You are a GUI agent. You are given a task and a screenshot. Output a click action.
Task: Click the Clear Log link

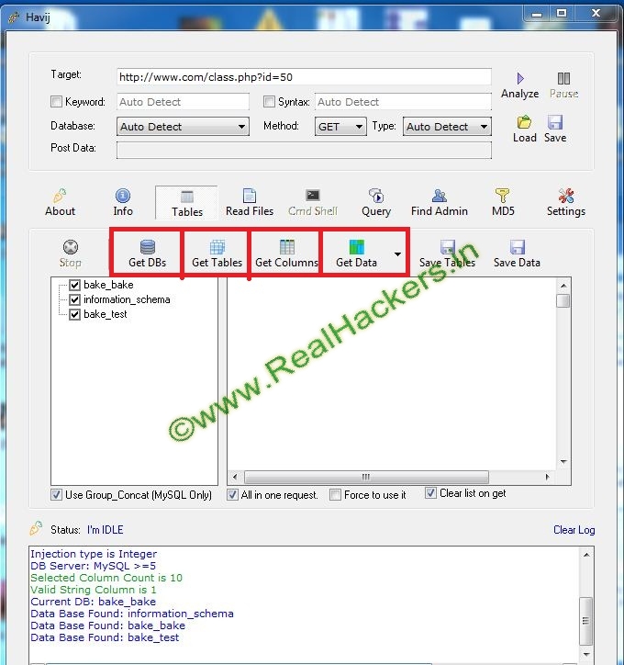(574, 530)
